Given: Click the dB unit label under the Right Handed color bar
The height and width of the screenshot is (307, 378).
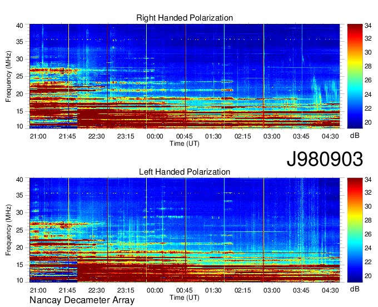Looking at the screenshot, I should [355, 135].
